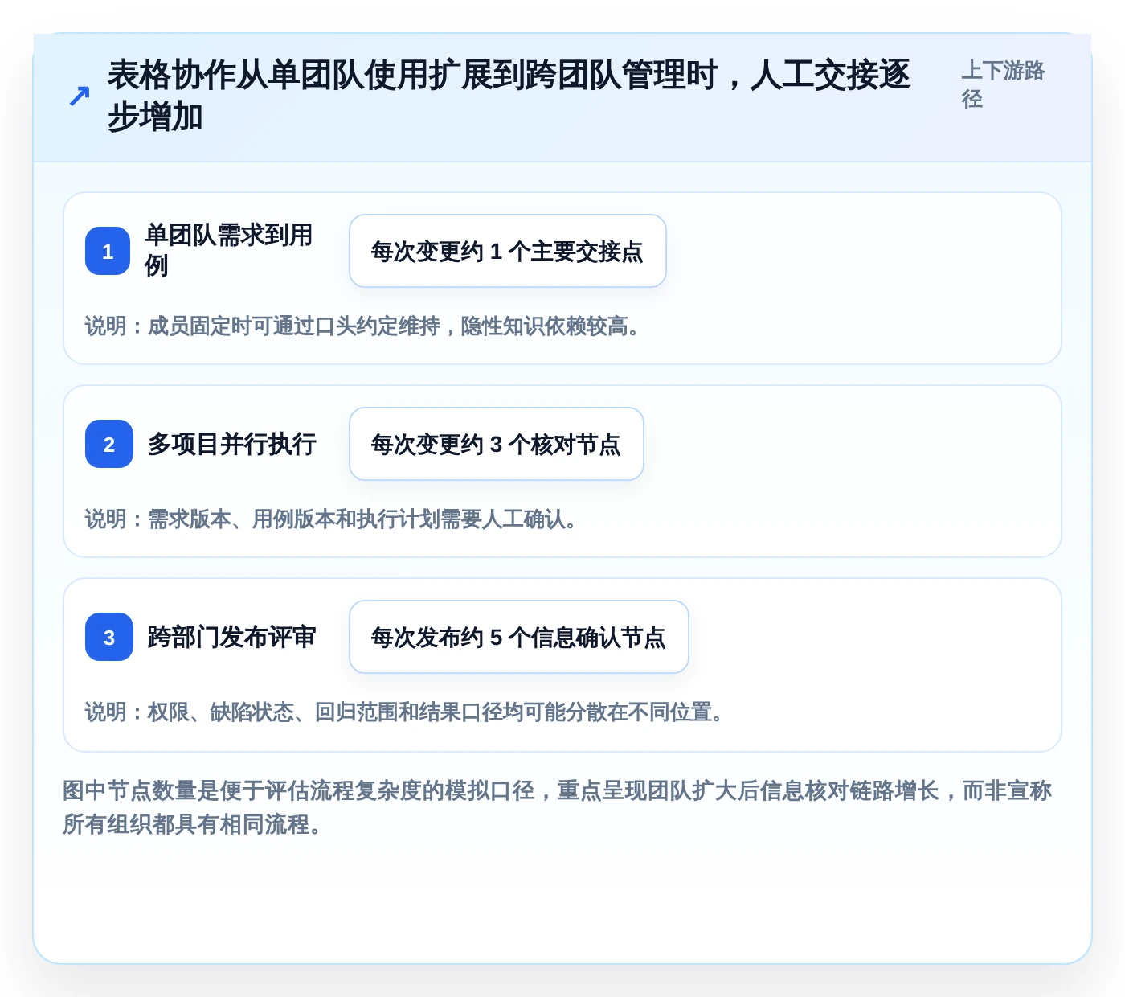The width and height of the screenshot is (1125, 997).
Task: Click the note starting with 说明：权限、缺陷状态
Action: pyautogui.click(x=404, y=712)
